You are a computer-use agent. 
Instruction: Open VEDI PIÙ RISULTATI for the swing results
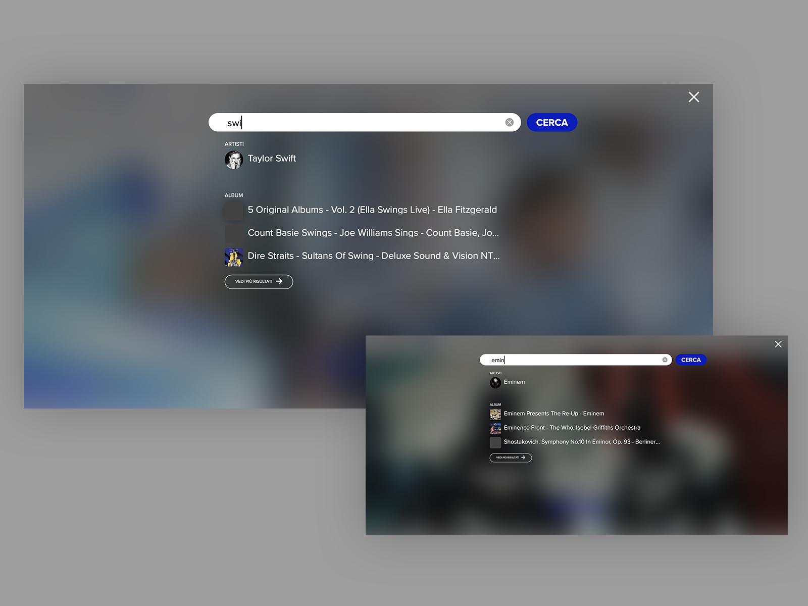(x=259, y=282)
